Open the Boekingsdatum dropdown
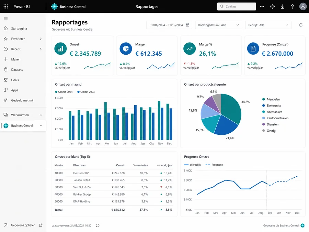The image size is (309, 232). pyautogui.click(x=219, y=25)
